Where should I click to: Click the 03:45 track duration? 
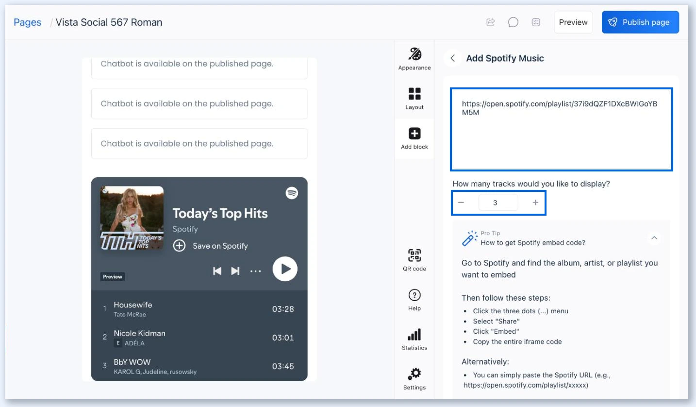point(283,366)
